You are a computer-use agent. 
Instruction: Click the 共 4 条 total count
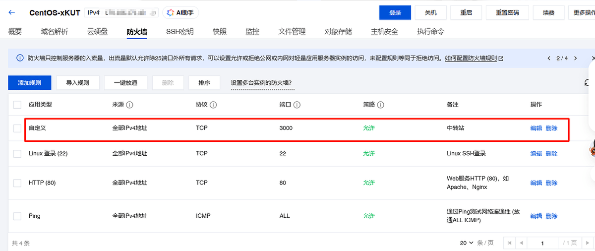click(x=21, y=243)
